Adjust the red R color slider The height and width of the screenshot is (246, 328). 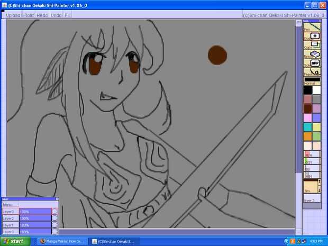tap(312, 154)
